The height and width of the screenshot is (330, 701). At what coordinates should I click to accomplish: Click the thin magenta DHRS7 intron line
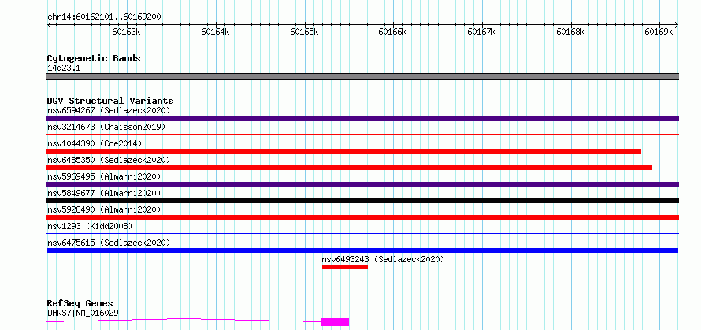click(184, 319)
